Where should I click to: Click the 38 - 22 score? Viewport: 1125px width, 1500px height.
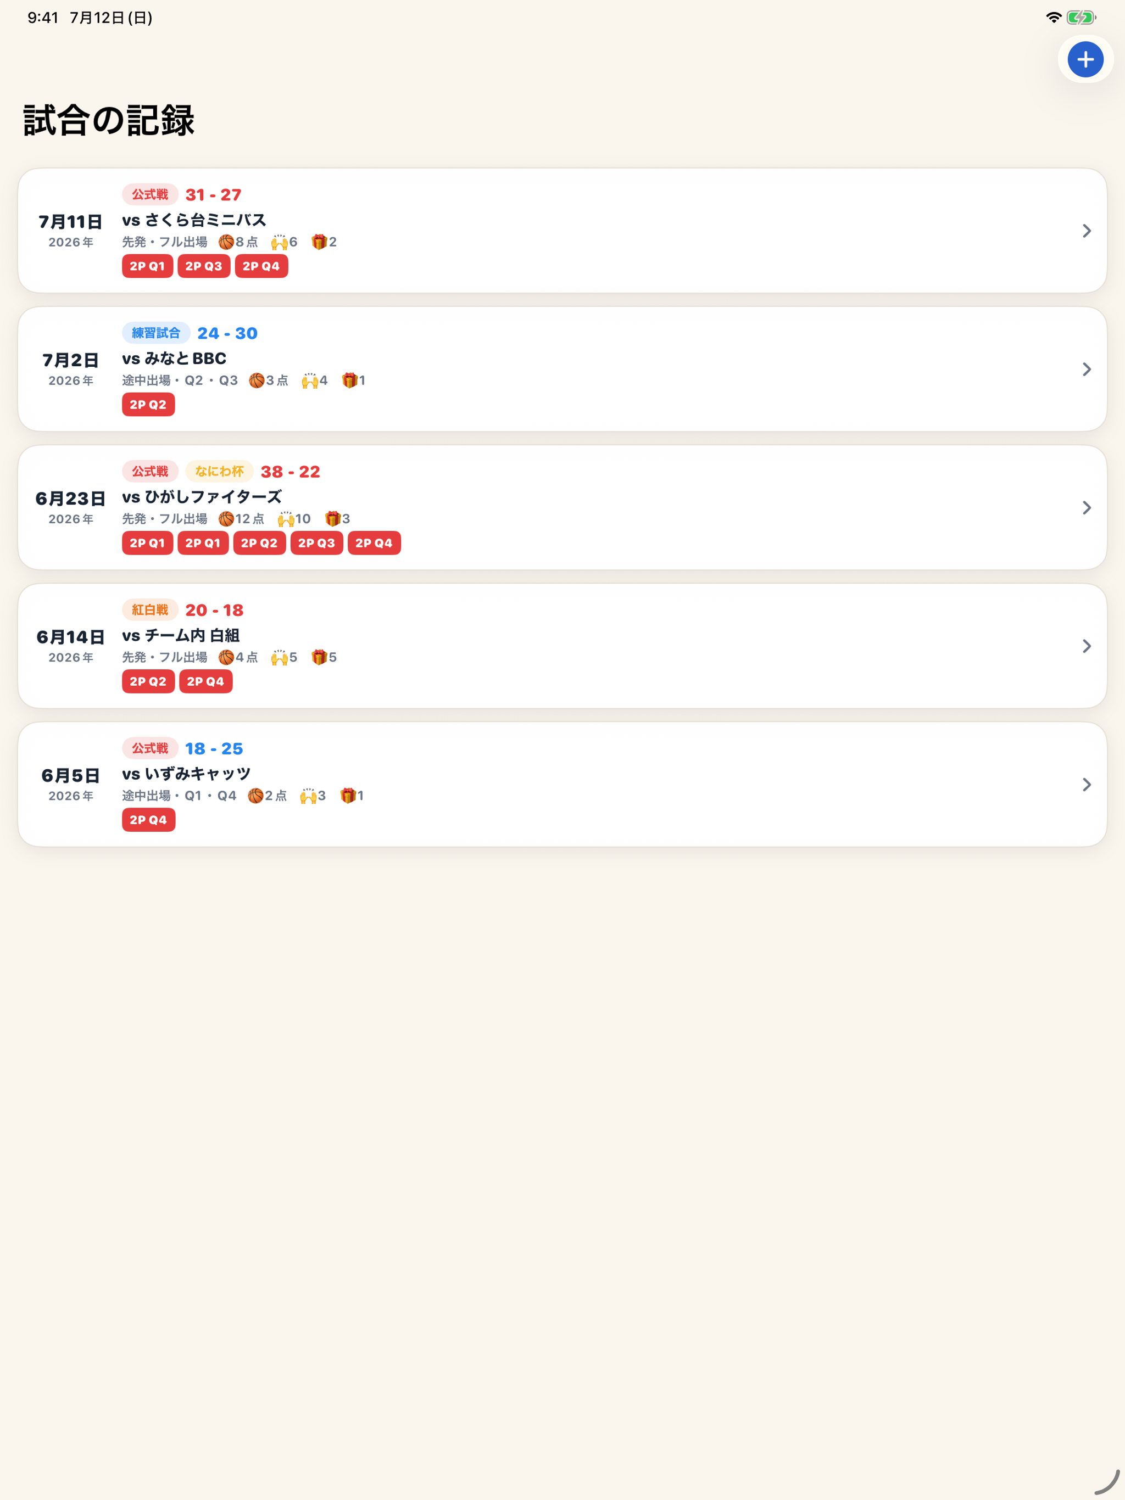[291, 472]
